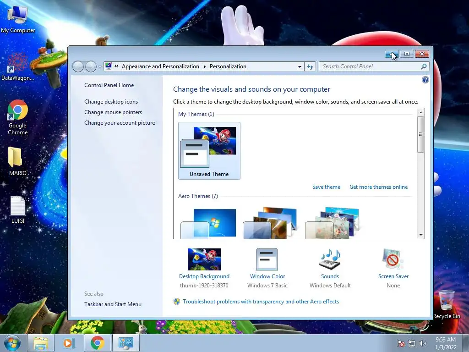Click the Personalization breadcrumb

tap(228, 66)
